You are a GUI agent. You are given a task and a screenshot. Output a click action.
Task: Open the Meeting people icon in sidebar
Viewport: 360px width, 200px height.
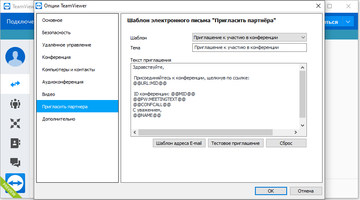[15, 104]
